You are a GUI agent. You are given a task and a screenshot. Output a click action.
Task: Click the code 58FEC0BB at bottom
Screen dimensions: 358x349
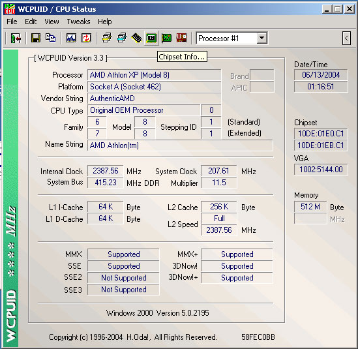click(x=258, y=337)
